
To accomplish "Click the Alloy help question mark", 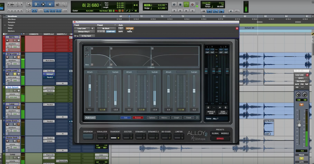I will (197, 118).
